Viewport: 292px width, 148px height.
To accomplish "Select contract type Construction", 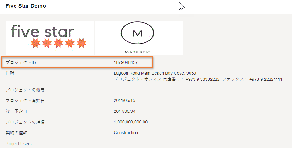I will (126, 133).
